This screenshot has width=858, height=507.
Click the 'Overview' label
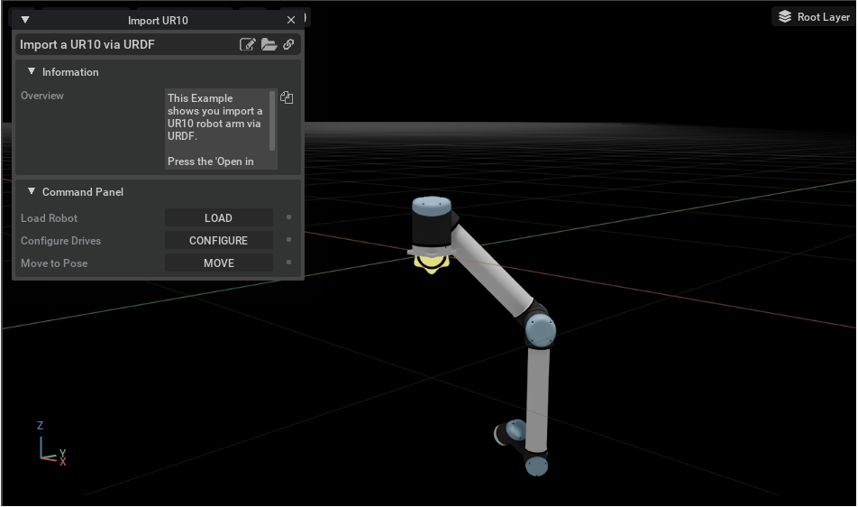click(x=42, y=96)
